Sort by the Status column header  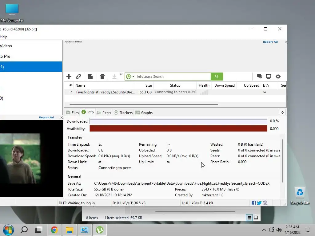pos(175,85)
